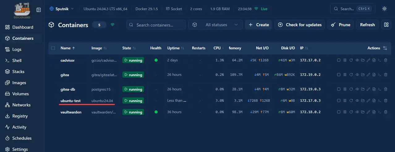Sort table by Image column
Viewport: 395px width, 152px height.
point(99,48)
